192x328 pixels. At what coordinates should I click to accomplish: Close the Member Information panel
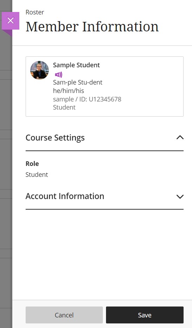point(11,21)
